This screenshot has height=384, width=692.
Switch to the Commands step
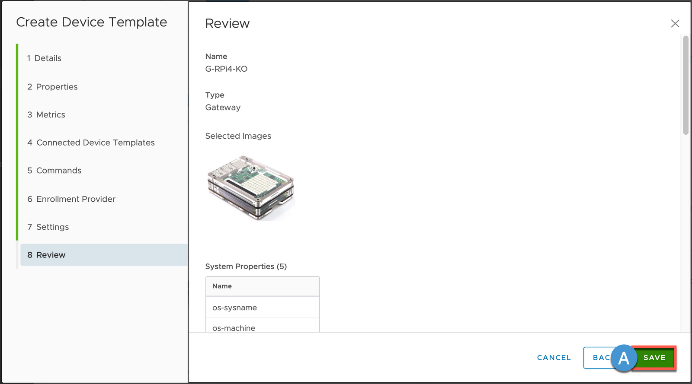pyautogui.click(x=54, y=171)
